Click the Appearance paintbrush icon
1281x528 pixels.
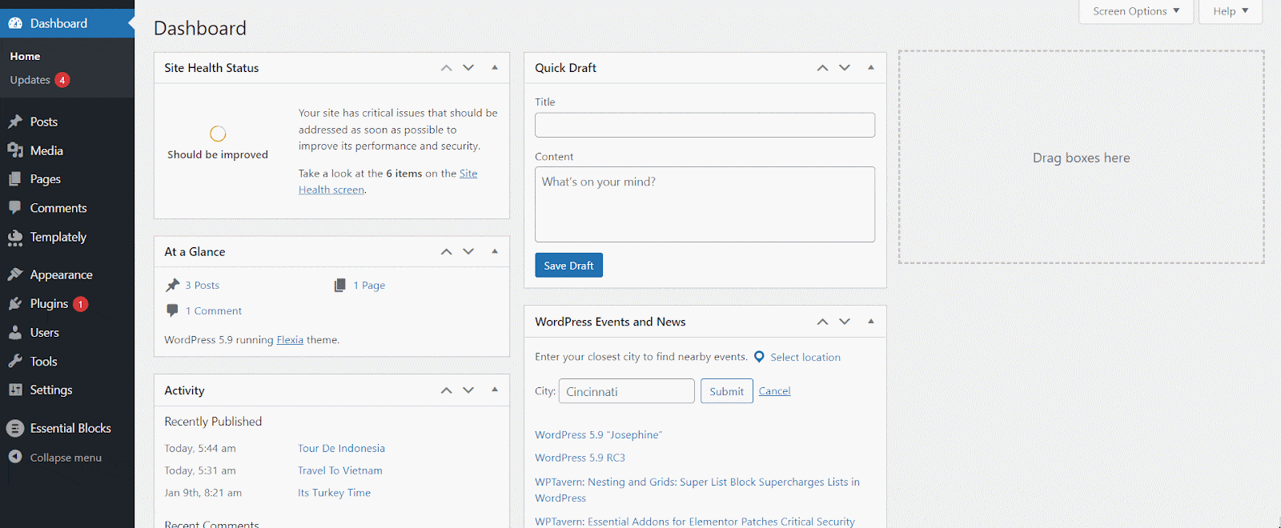pos(15,274)
